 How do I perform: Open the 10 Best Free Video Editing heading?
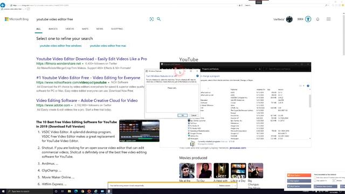pyautogui.click(x=77, y=124)
